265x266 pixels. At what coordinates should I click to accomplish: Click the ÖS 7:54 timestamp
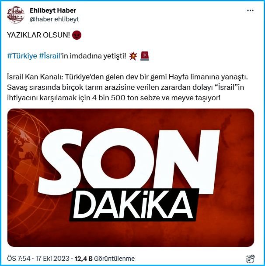coord(19,259)
